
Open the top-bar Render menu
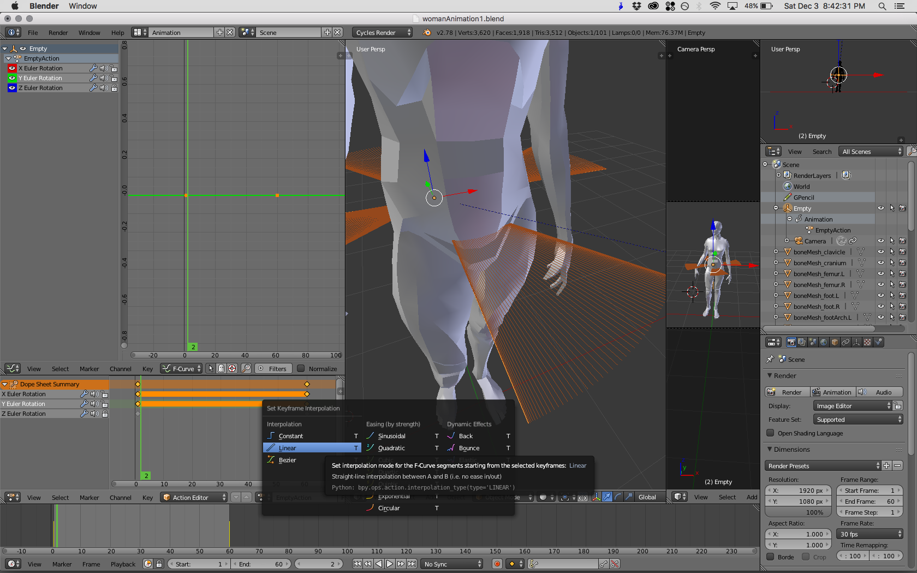coord(58,32)
